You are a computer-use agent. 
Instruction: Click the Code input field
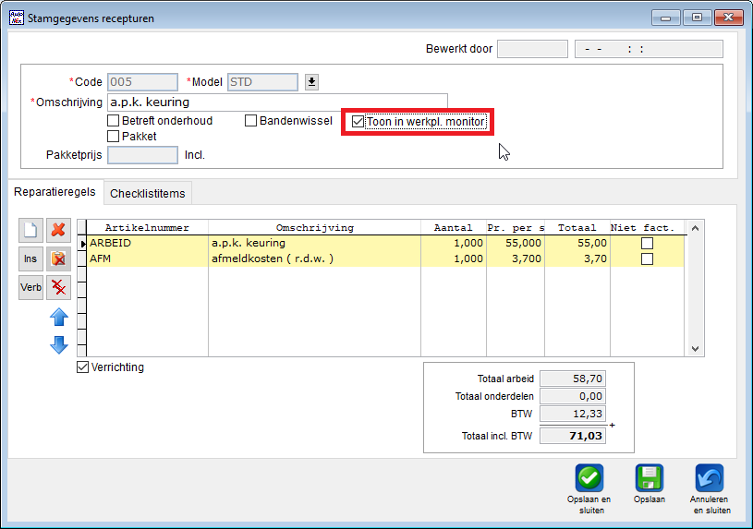142,82
